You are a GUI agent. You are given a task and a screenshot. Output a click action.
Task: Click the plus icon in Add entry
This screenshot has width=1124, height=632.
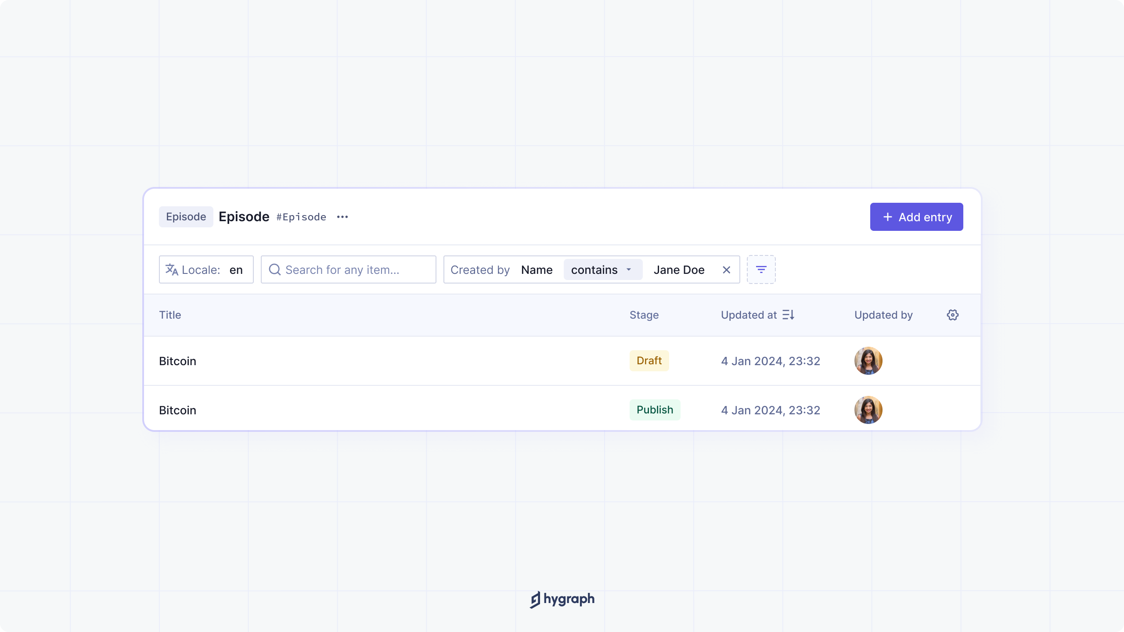click(x=887, y=217)
